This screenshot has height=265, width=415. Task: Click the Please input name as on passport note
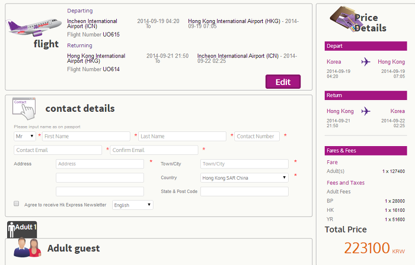coord(47,127)
